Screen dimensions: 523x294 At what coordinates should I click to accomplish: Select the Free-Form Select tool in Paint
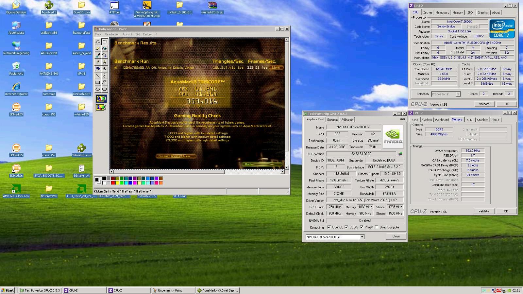pyautogui.click(x=97, y=42)
